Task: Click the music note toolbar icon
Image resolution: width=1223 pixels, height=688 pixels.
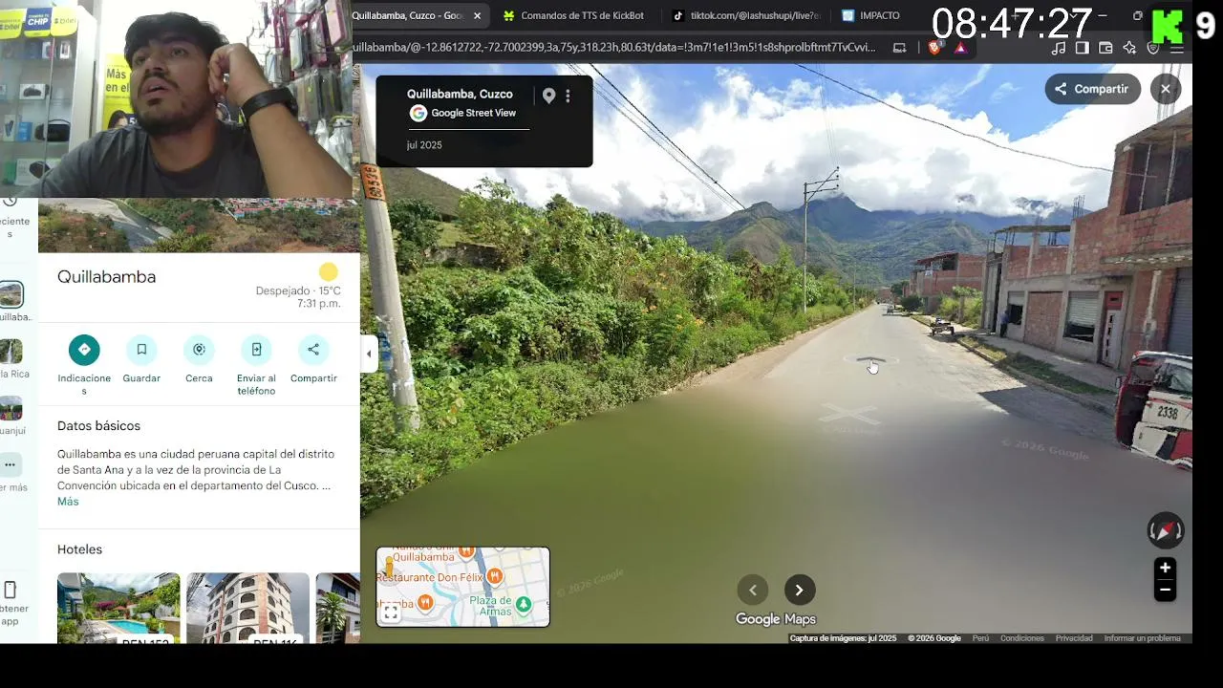Action: [x=1059, y=48]
